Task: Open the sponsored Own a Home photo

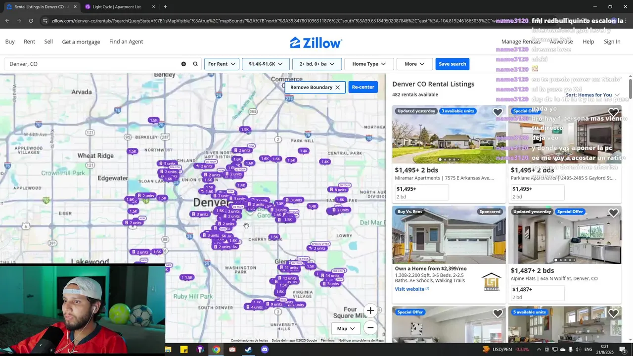Action: coord(449,235)
